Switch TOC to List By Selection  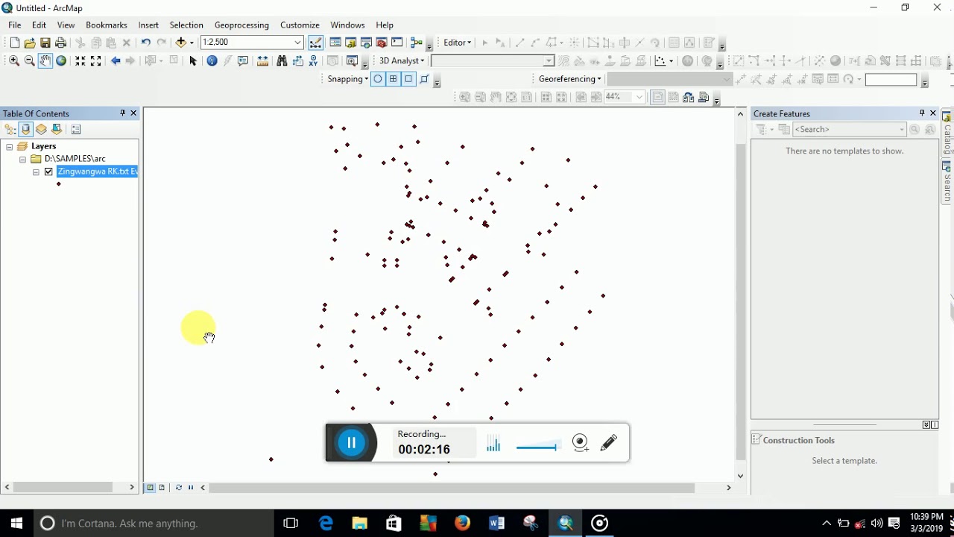[x=57, y=130]
